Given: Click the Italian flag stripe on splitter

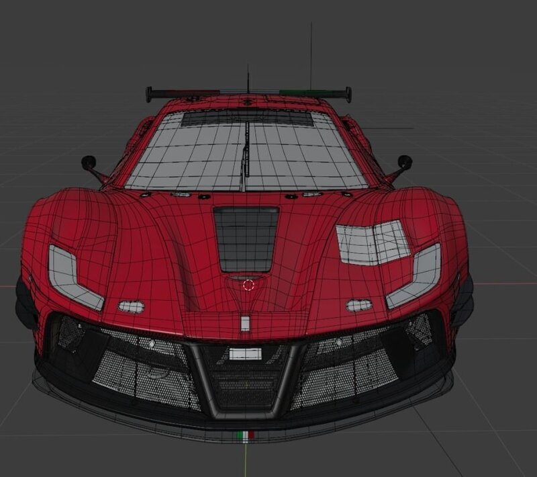Looking at the screenshot, I should [x=246, y=435].
